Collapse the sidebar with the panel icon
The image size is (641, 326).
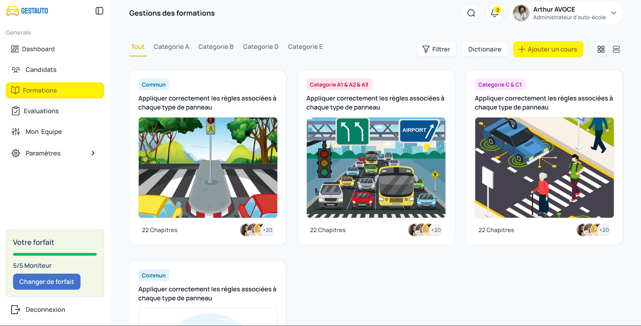pyautogui.click(x=99, y=11)
